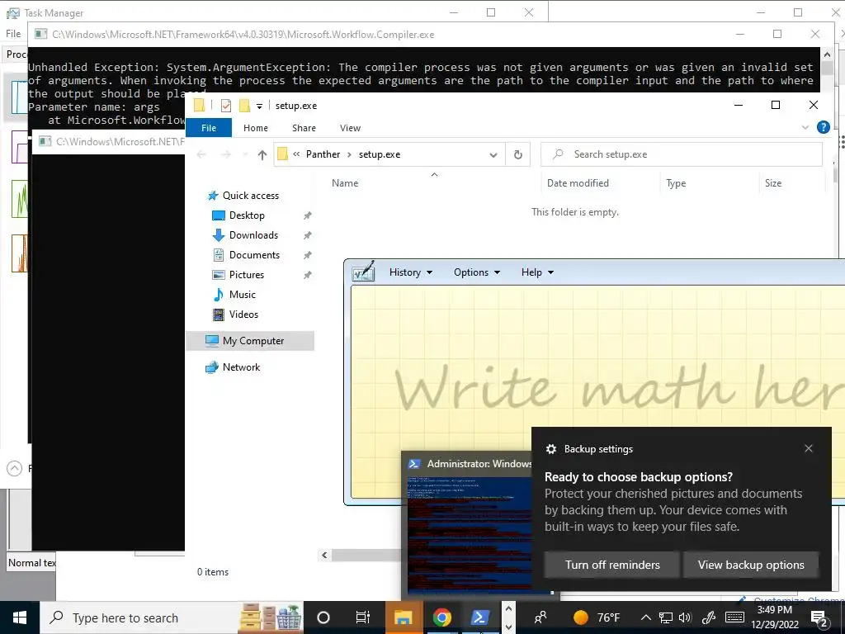
Task: Open the Customize Quick Access Toolbar arrow
Action: (x=259, y=106)
